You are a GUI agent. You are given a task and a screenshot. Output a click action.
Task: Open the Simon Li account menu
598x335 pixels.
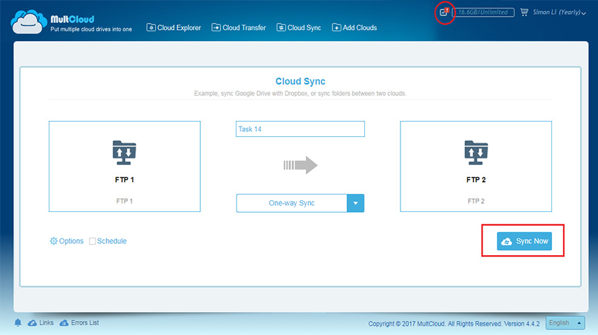pyautogui.click(x=559, y=13)
